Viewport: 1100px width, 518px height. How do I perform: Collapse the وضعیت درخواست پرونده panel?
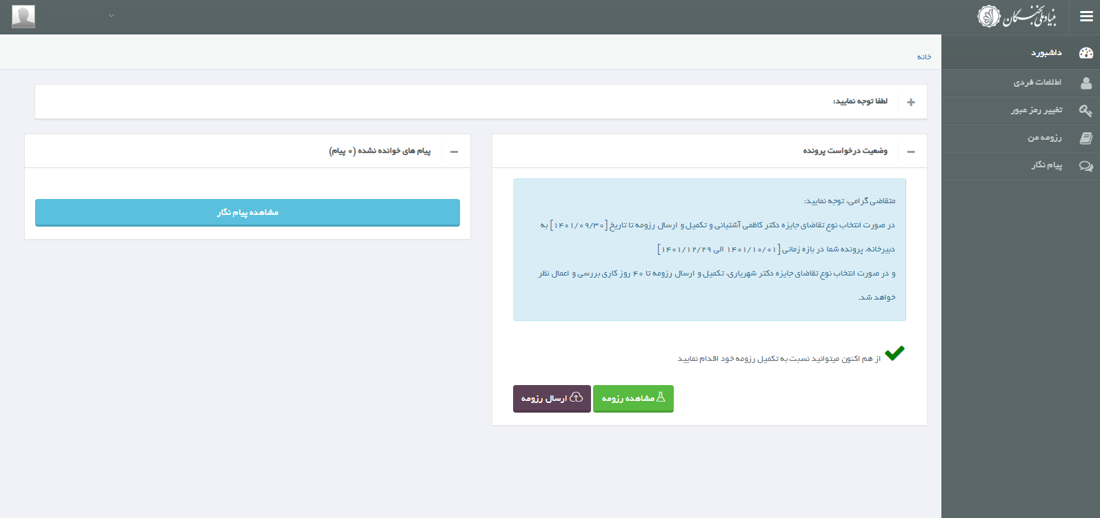coord(911,152)
